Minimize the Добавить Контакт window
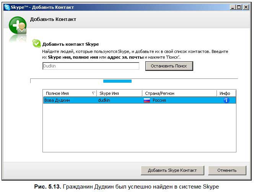This screenshot has width=254, height=192. click(233, 7)
